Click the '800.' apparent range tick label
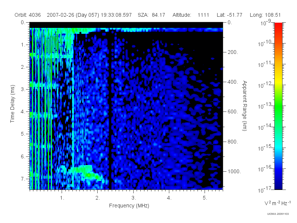Screen dimensions: 297x223 tap(233, 142)
